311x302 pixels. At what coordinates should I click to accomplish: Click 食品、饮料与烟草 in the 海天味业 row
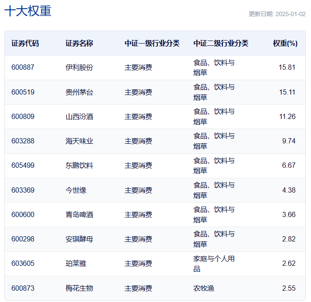[214, 141]
